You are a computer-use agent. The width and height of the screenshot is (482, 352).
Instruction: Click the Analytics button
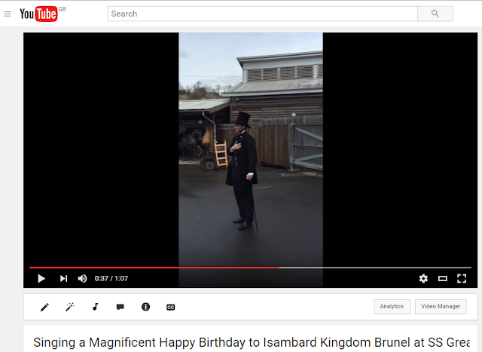pos(392,307)
